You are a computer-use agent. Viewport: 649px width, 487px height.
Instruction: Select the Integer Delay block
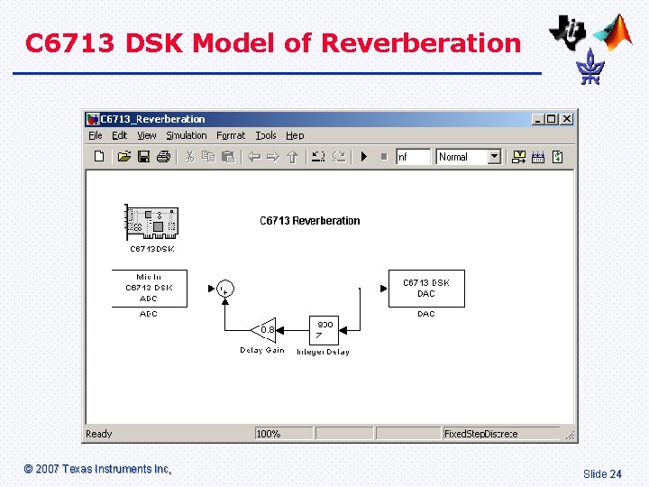(324, 330)
